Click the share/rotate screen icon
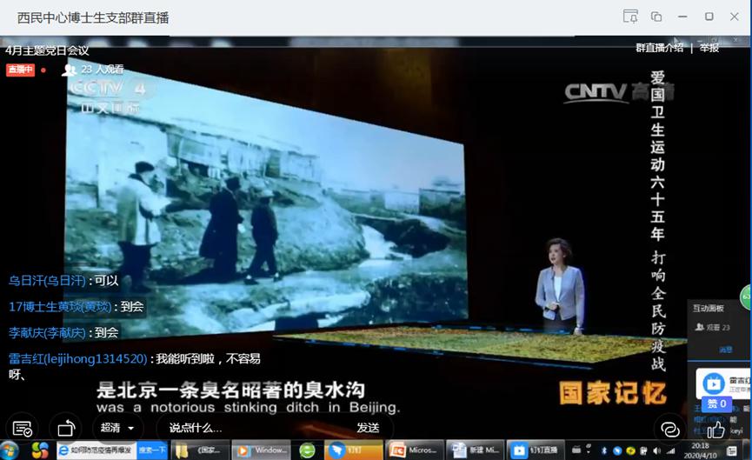Image resolution: width=752 pixels, height=460 pixels. (65, 428)
